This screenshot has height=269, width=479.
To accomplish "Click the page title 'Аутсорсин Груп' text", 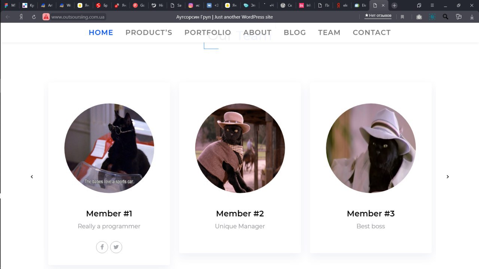I will coord(193,17).
